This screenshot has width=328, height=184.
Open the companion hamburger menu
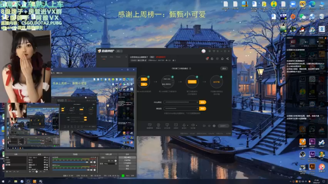pos(218,51)
